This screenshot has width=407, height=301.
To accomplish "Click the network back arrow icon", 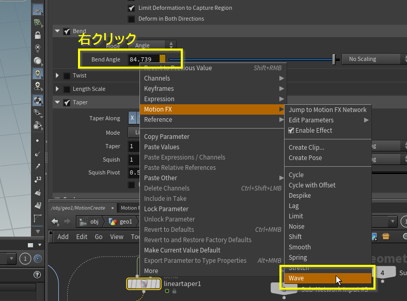I will pos(55,221).
